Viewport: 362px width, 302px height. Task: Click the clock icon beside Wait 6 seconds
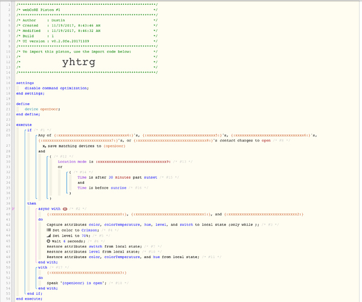[x=48, y=241]
